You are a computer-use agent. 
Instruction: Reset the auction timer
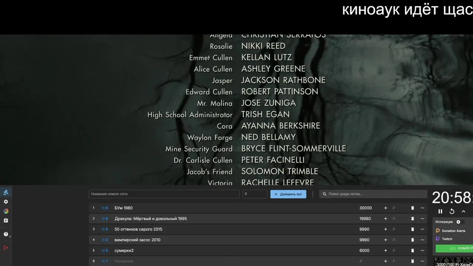[x=452, y=211]
